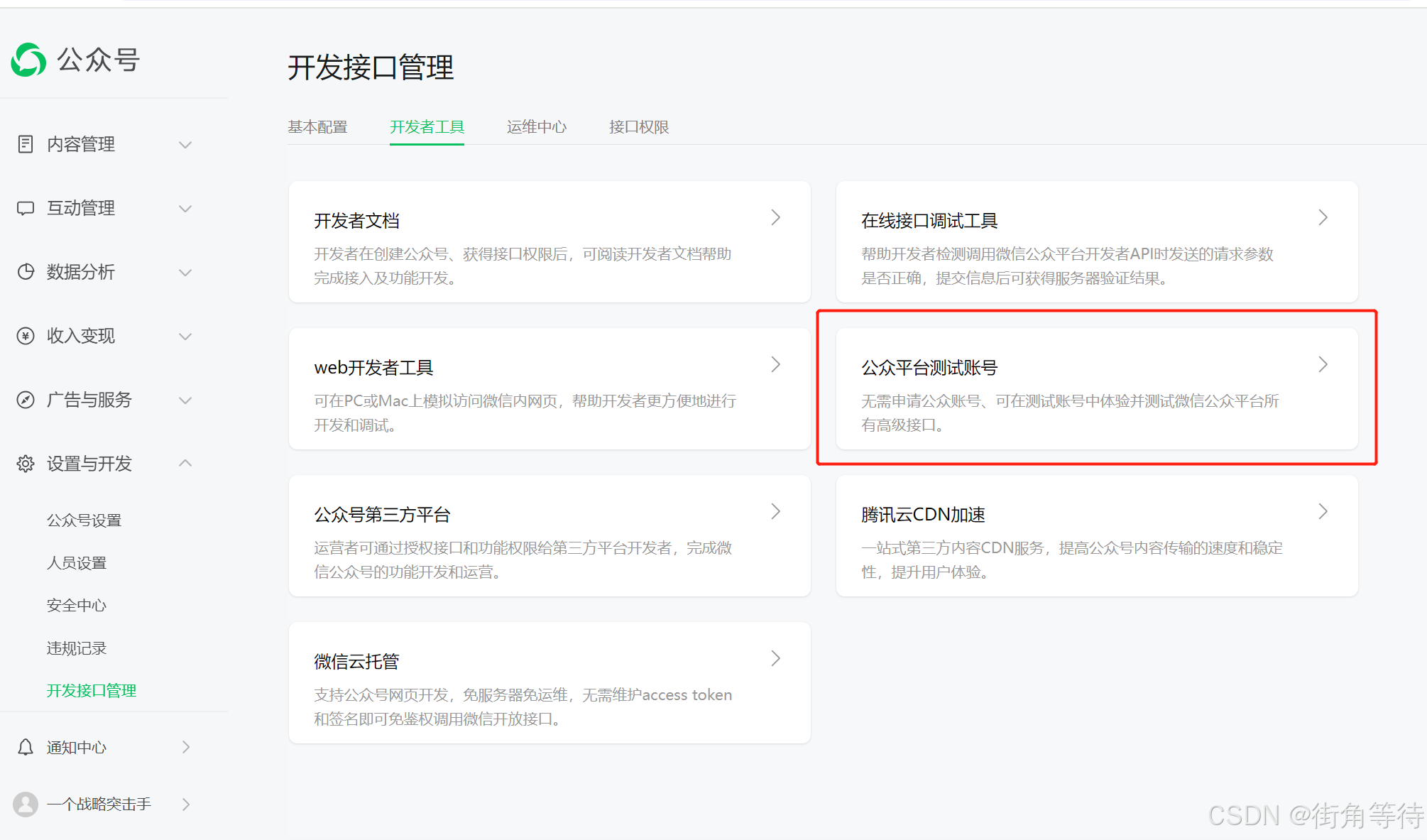
Task: Expand the 数据分析 chevron
Action: pos(185,273)
